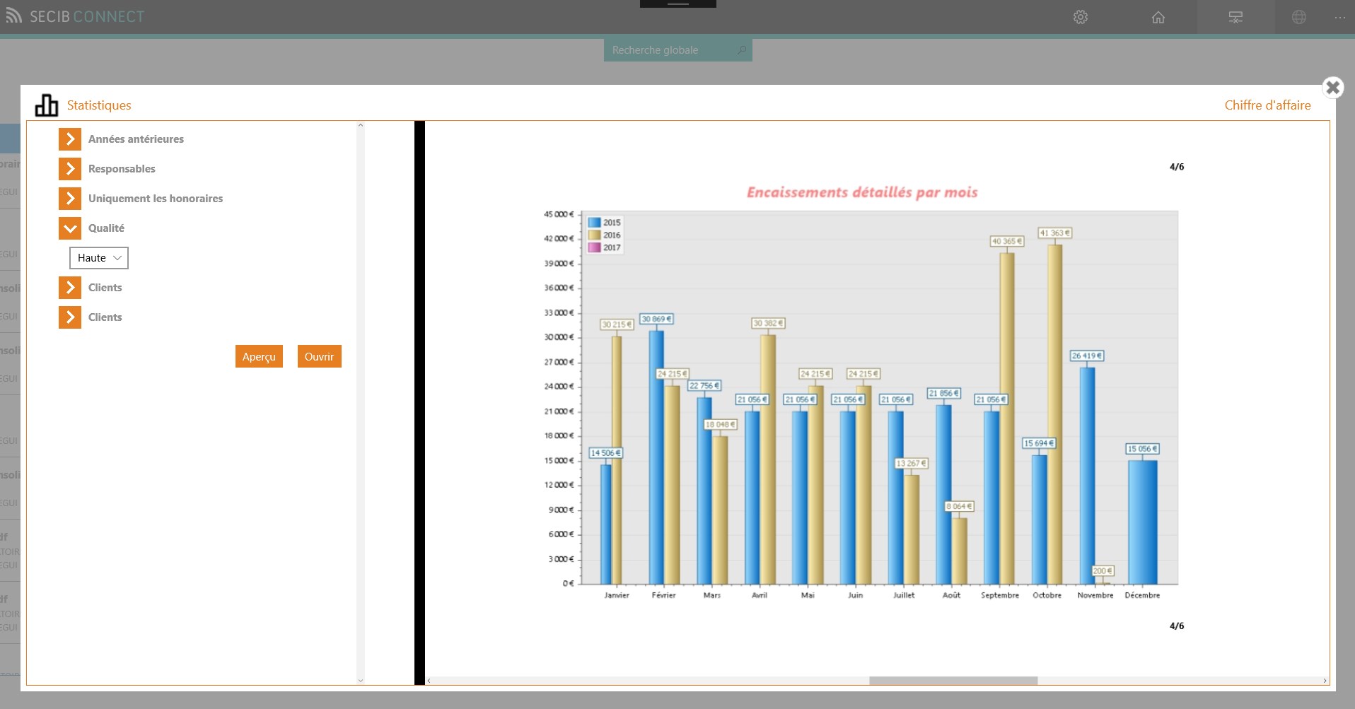Focus the Recherche globale search field
The width and height of the screenshot is (1355, 709).
click(677, 50)
